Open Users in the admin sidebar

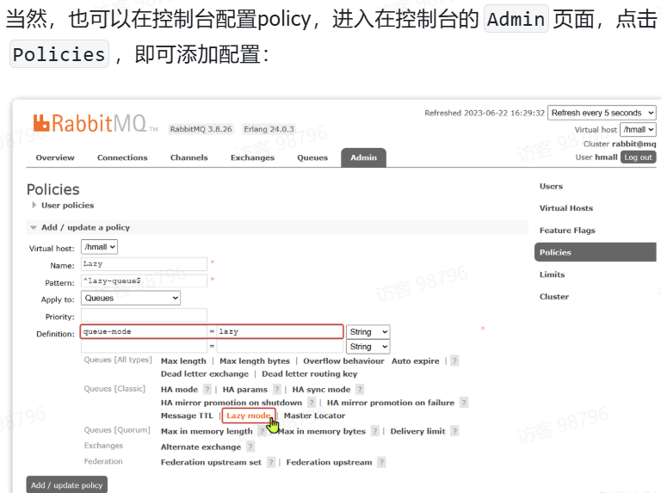[x=551, y=186]
